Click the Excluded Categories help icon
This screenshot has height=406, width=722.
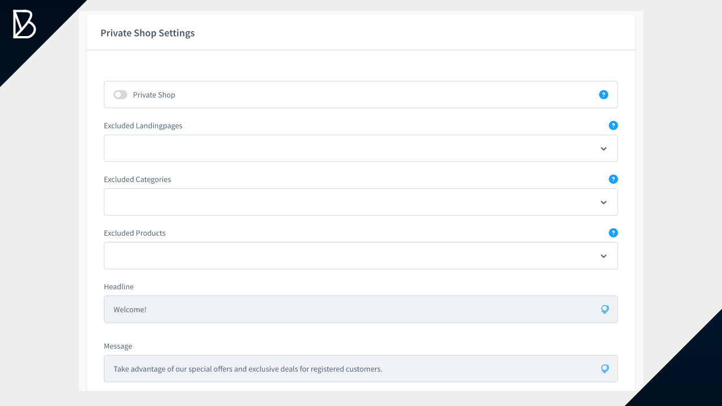pos(613,179)
